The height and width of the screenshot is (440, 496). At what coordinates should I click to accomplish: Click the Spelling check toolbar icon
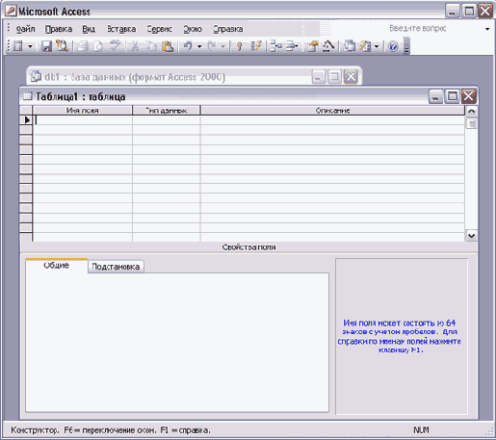[115, 46]
